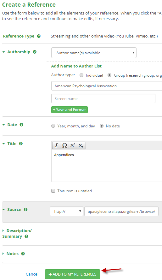Select the Individual author type radio
162x280 pixels.
coord(81,75)
